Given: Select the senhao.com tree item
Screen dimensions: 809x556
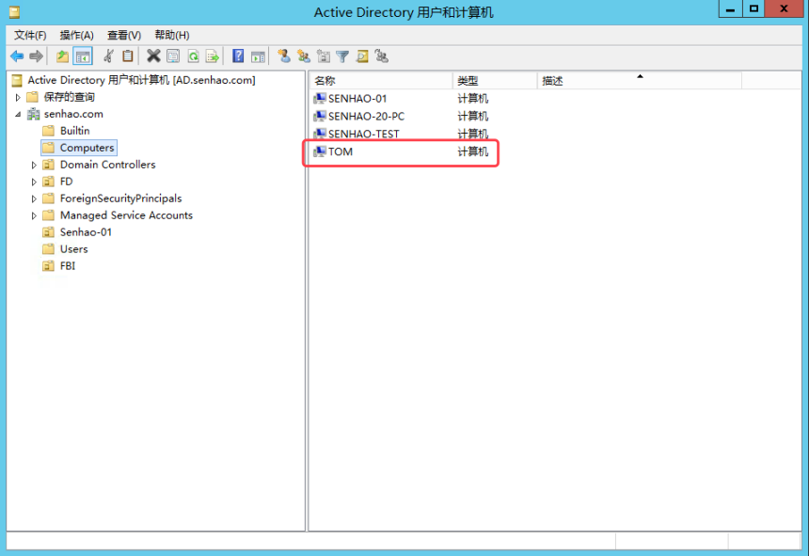Looking at the screenshot, I should coord(73,114).
